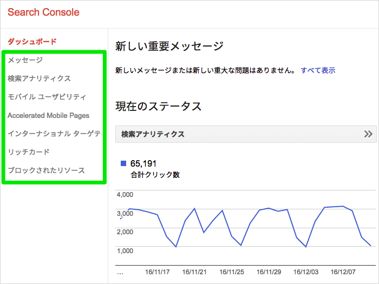Screen dimensions: 379x284
Task: Open Accelerated Mobile Pages in sidebar
Action: pyautogui.click(x=48, y=115)
